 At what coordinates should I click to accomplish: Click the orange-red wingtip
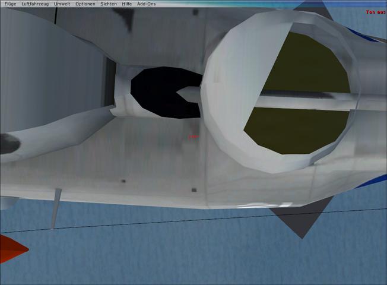[11, 248]
